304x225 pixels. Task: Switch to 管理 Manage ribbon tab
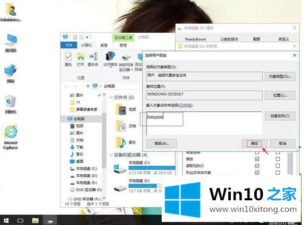[x=123, y=45]
